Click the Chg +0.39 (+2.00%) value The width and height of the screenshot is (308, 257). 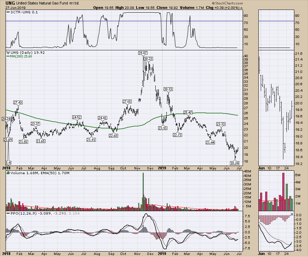(x=222, y=8)
